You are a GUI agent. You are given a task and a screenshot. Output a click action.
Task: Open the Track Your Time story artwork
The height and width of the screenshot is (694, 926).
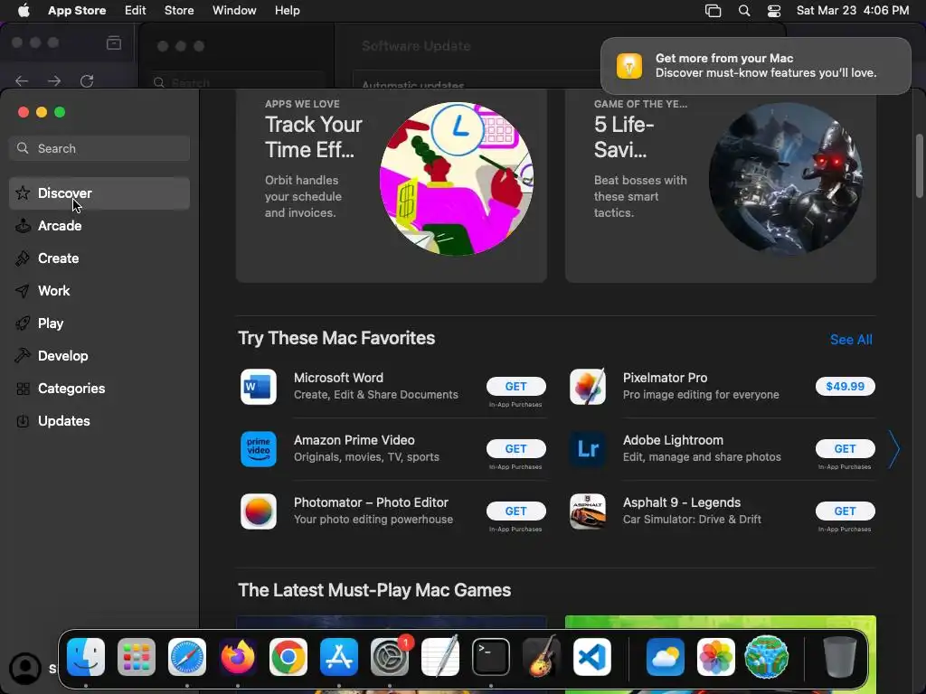coord(457,179)
